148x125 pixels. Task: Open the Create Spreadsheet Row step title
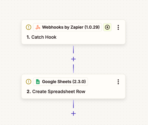pyautogui.click(x=56, y=92)
